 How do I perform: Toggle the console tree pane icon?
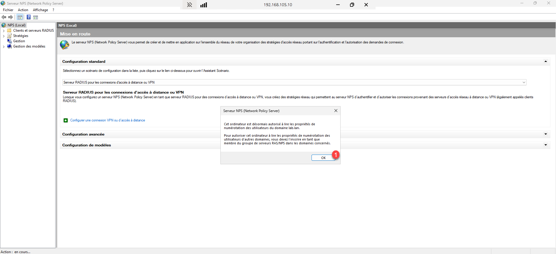pyautogui.click(x=20, y=17)
